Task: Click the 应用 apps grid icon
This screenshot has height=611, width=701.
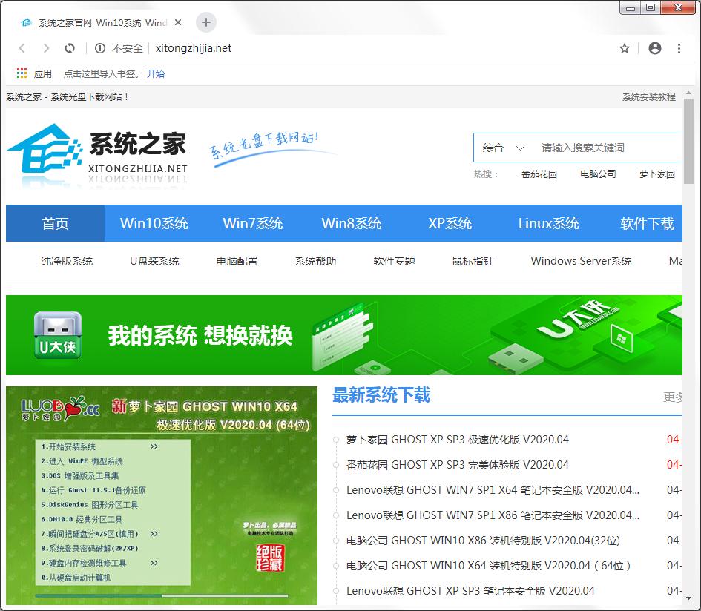Action: (22, 73)
